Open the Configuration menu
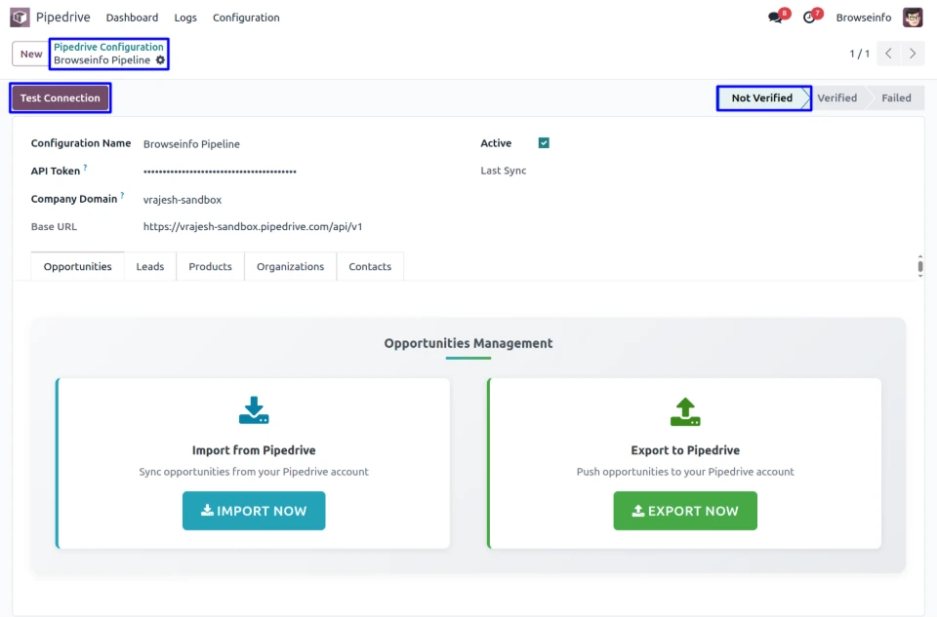The image size is (937, 617). [x=246, y=18]
